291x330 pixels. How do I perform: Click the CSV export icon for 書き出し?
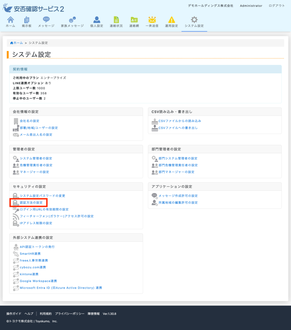(x=155, y=128)
